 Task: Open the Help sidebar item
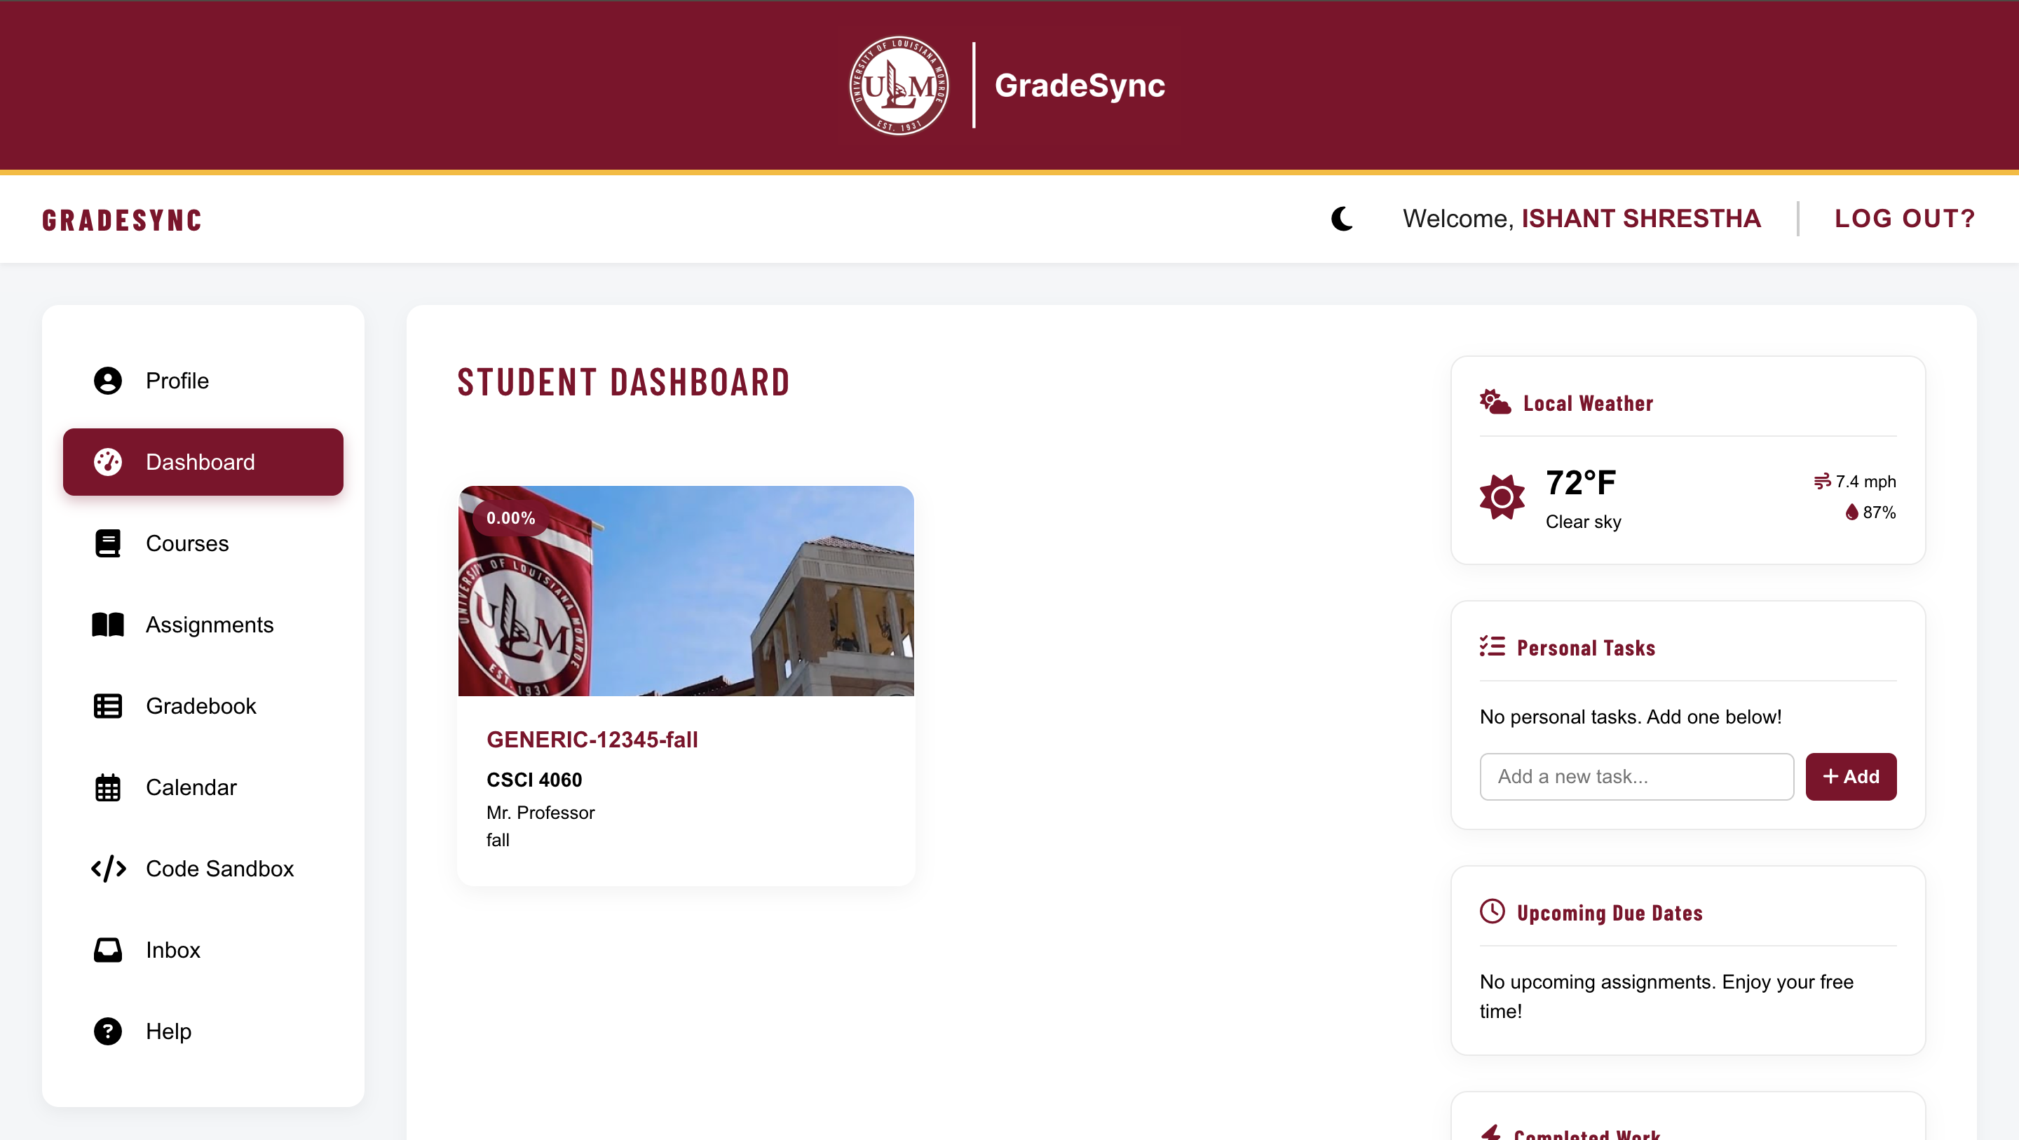[x=203, y=1032]
